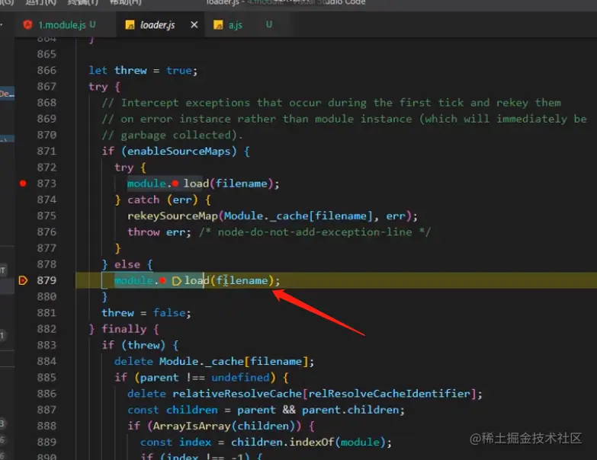
Task: Toggle the breakpoint glyph on line 879
Action: (23, 280)
